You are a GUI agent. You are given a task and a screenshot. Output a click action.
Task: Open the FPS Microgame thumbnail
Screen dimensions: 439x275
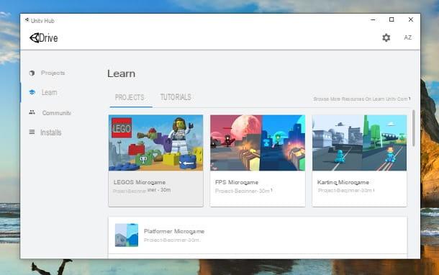pyautogui.click(x=258, y=143)
